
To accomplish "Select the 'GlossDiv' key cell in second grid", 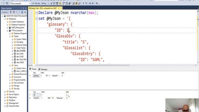I will pos(37,98).
